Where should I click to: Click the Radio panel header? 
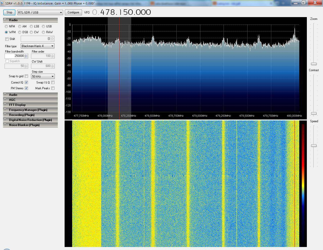click(30, 20)
